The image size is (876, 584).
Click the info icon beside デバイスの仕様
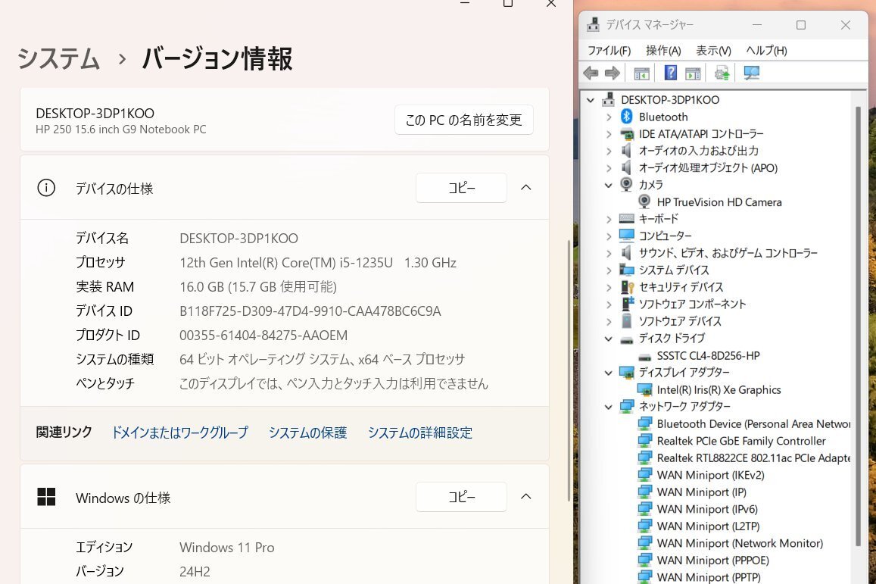[x=46, y=188]
